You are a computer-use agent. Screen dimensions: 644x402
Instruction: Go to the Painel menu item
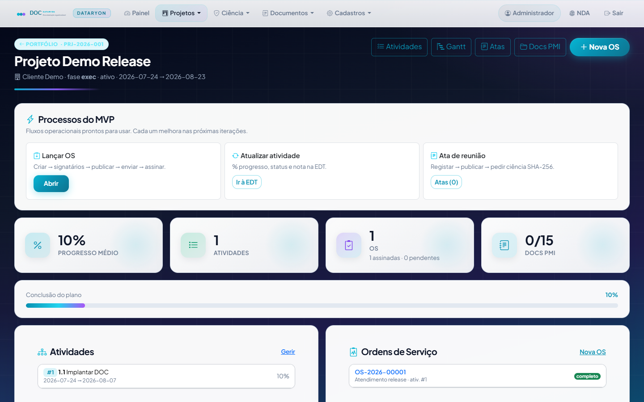coord(137,13)
